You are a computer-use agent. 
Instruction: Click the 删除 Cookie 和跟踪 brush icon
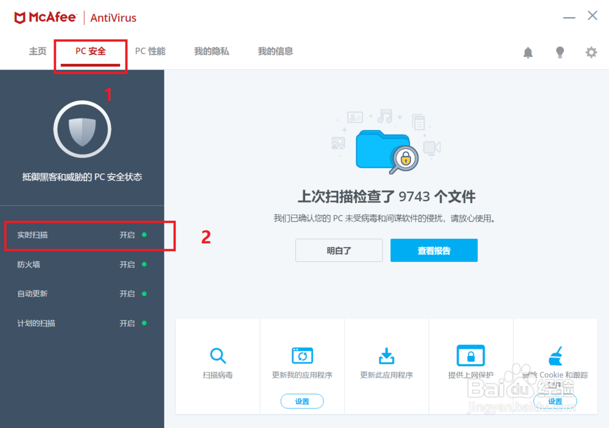pos(555,356)
